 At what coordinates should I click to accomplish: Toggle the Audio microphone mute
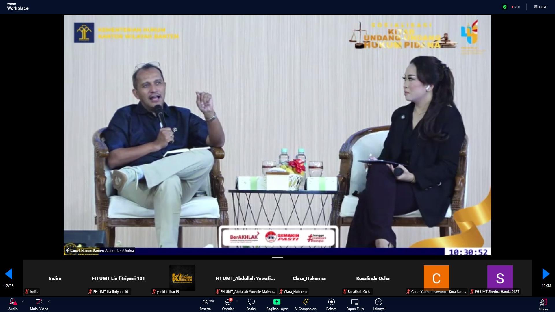click(13, 304)
